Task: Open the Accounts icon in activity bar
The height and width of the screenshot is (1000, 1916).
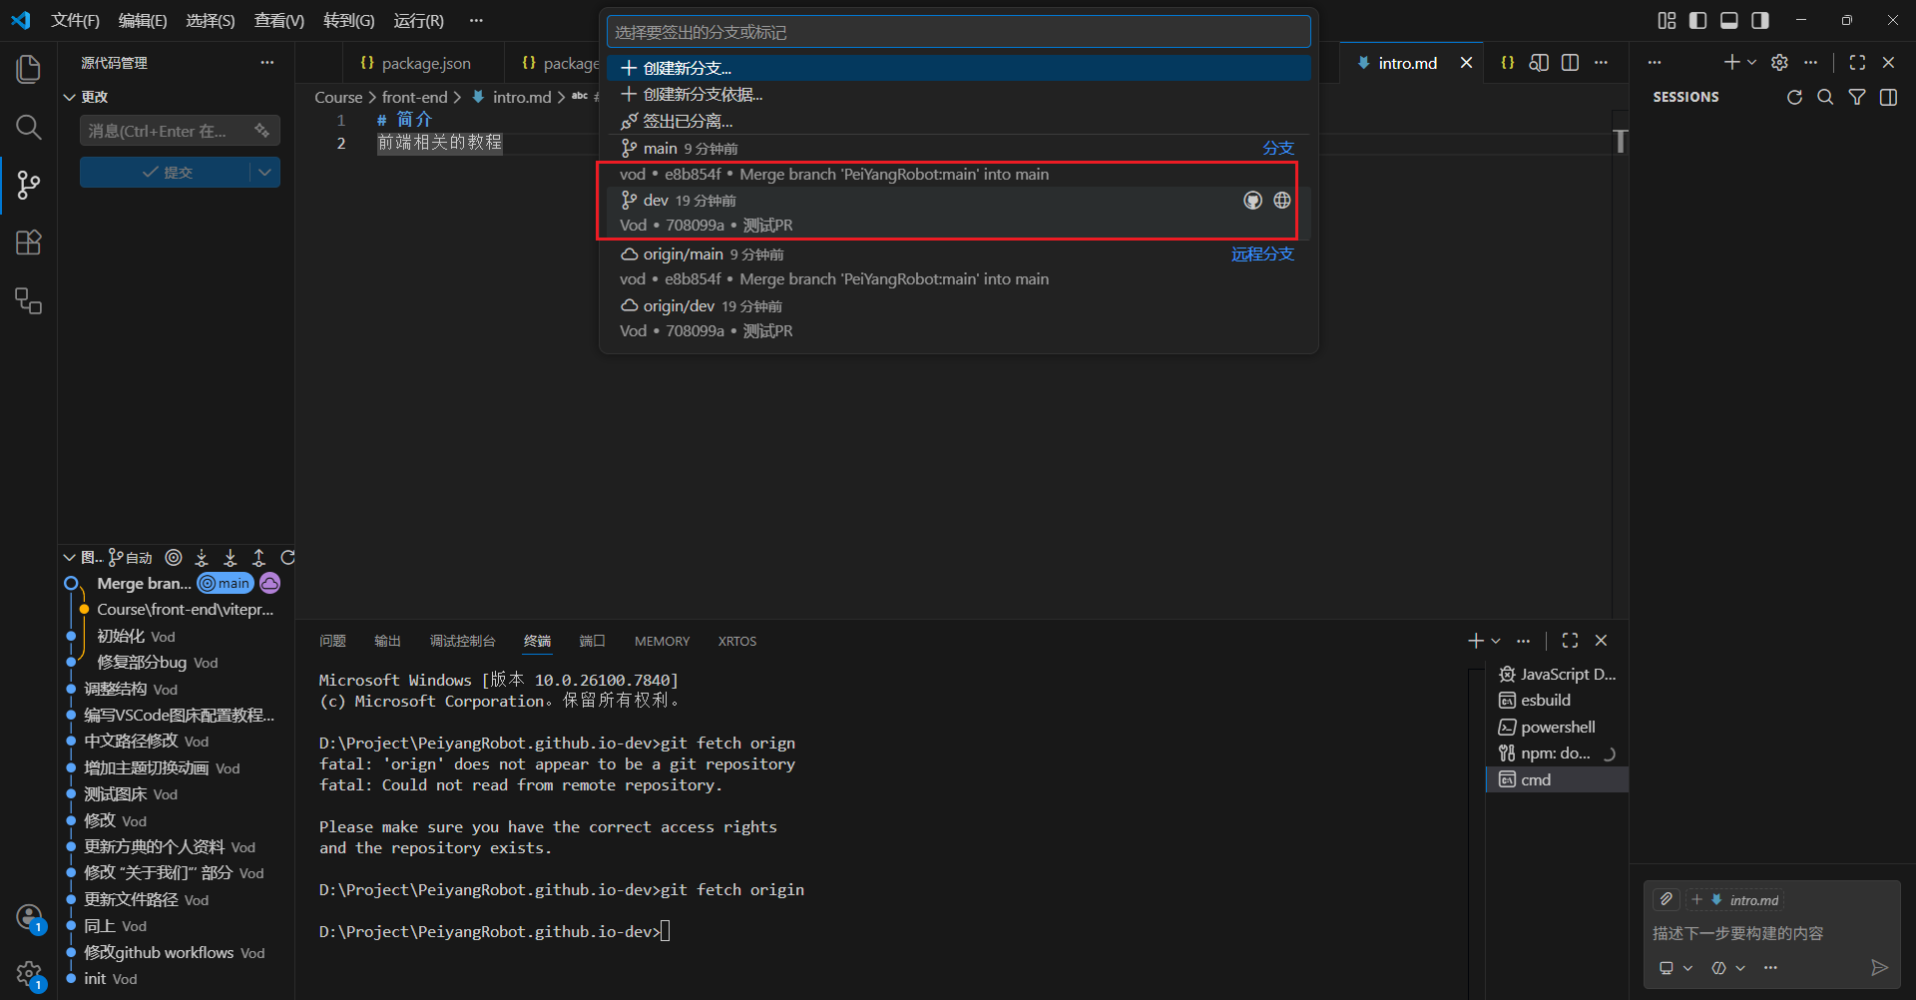Action: pos(29,917)
